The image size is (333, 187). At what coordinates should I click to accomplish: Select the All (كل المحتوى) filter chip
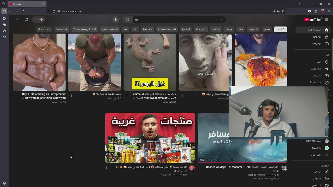280,29
